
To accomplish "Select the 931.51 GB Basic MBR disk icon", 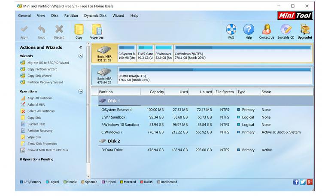I will click(x=104, y=50).
